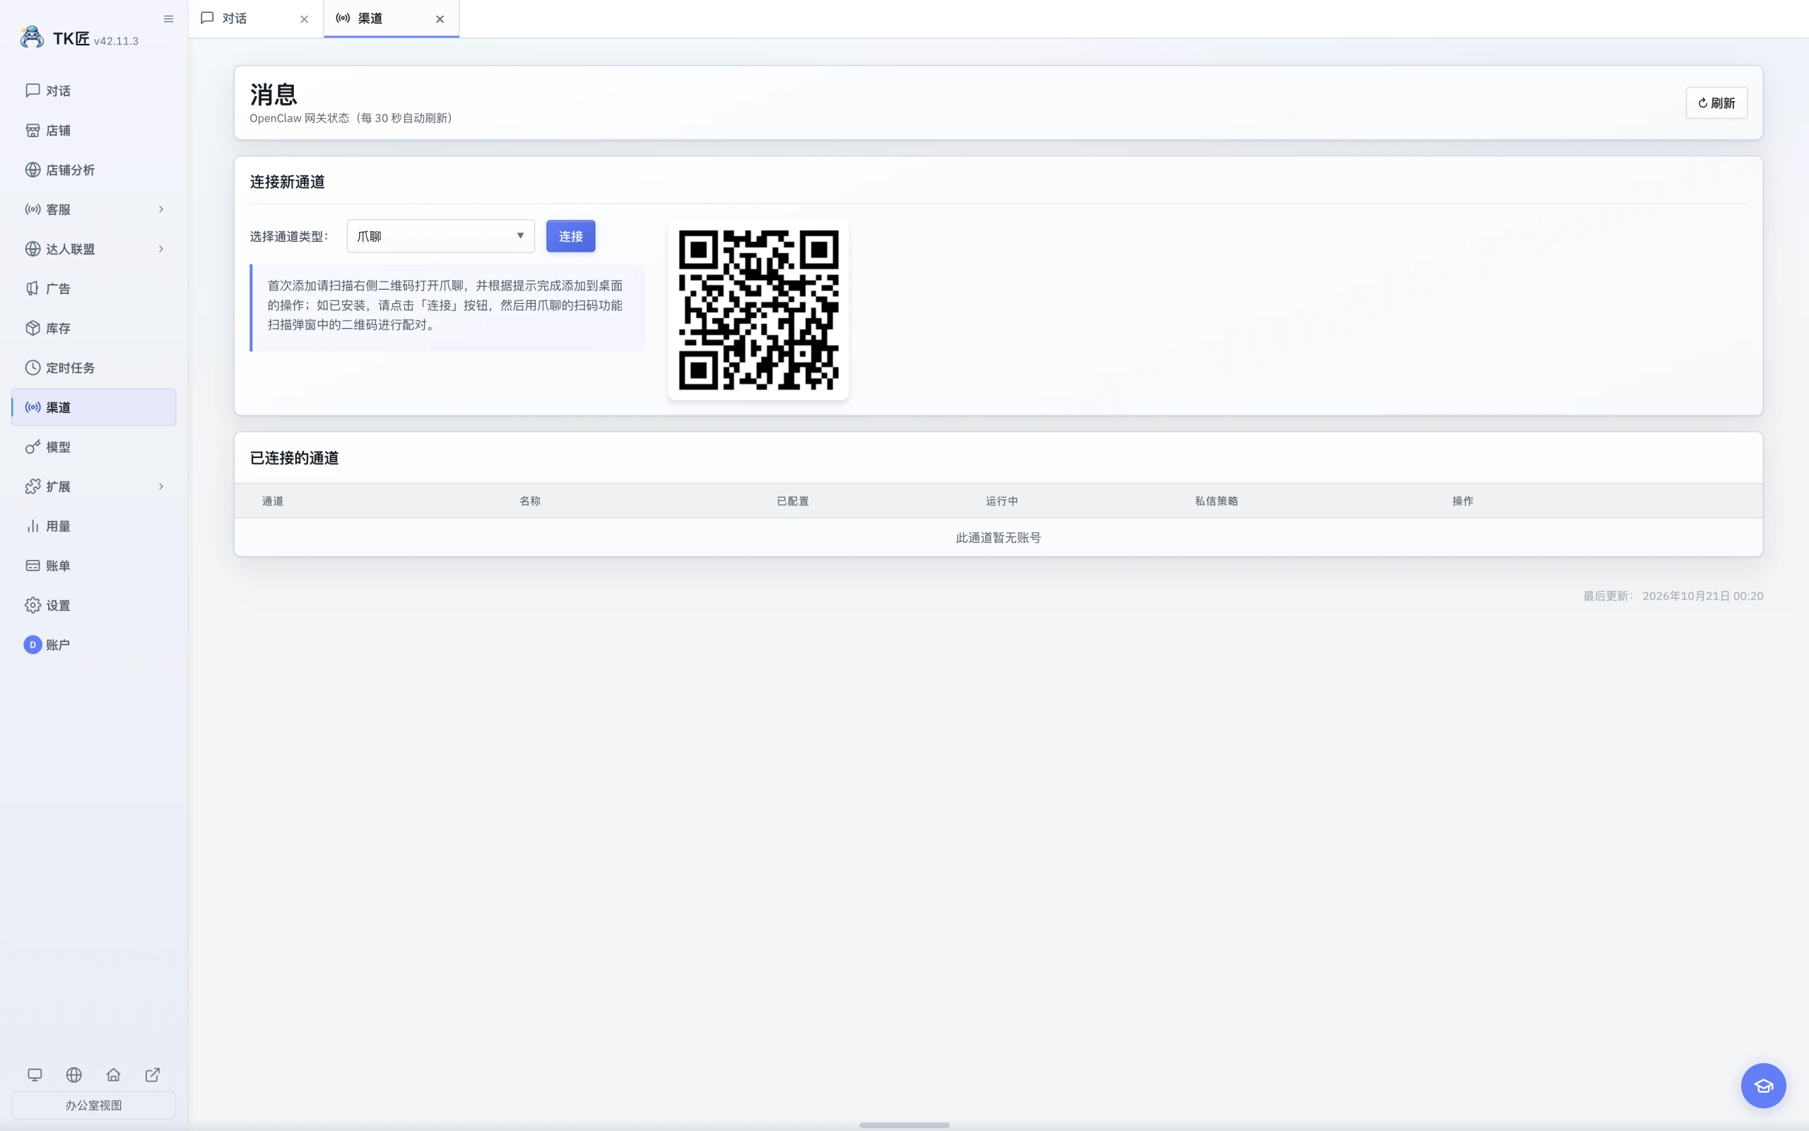Open the 账单 billing page

(x=93, y=565)
